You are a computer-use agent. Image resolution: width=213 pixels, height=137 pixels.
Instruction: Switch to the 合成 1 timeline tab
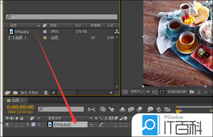(x=15, y=100)
